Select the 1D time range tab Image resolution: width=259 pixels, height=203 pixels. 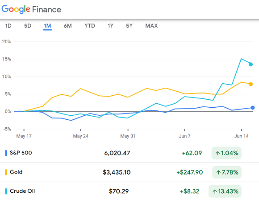(x=8, y=26)
